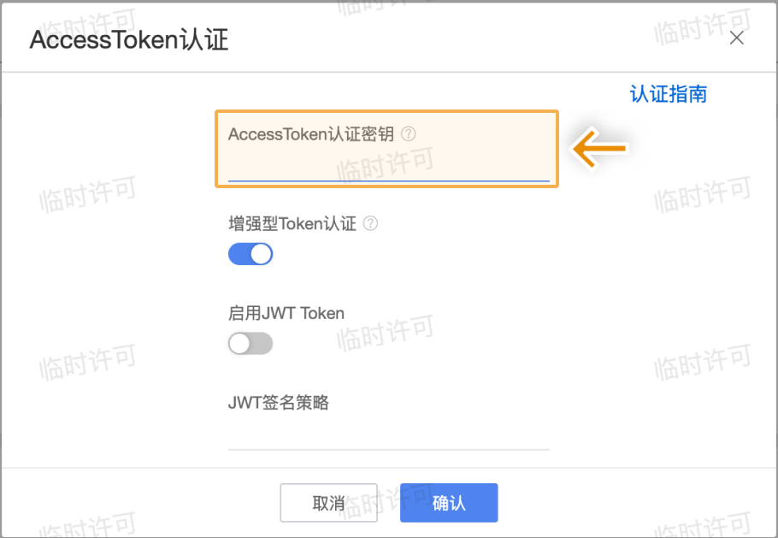Image resolution: width=778 pixels, height=538 pixels.
Task: Click the grey knob of JWT Token toggle
Action: click(x=239, y=344)
